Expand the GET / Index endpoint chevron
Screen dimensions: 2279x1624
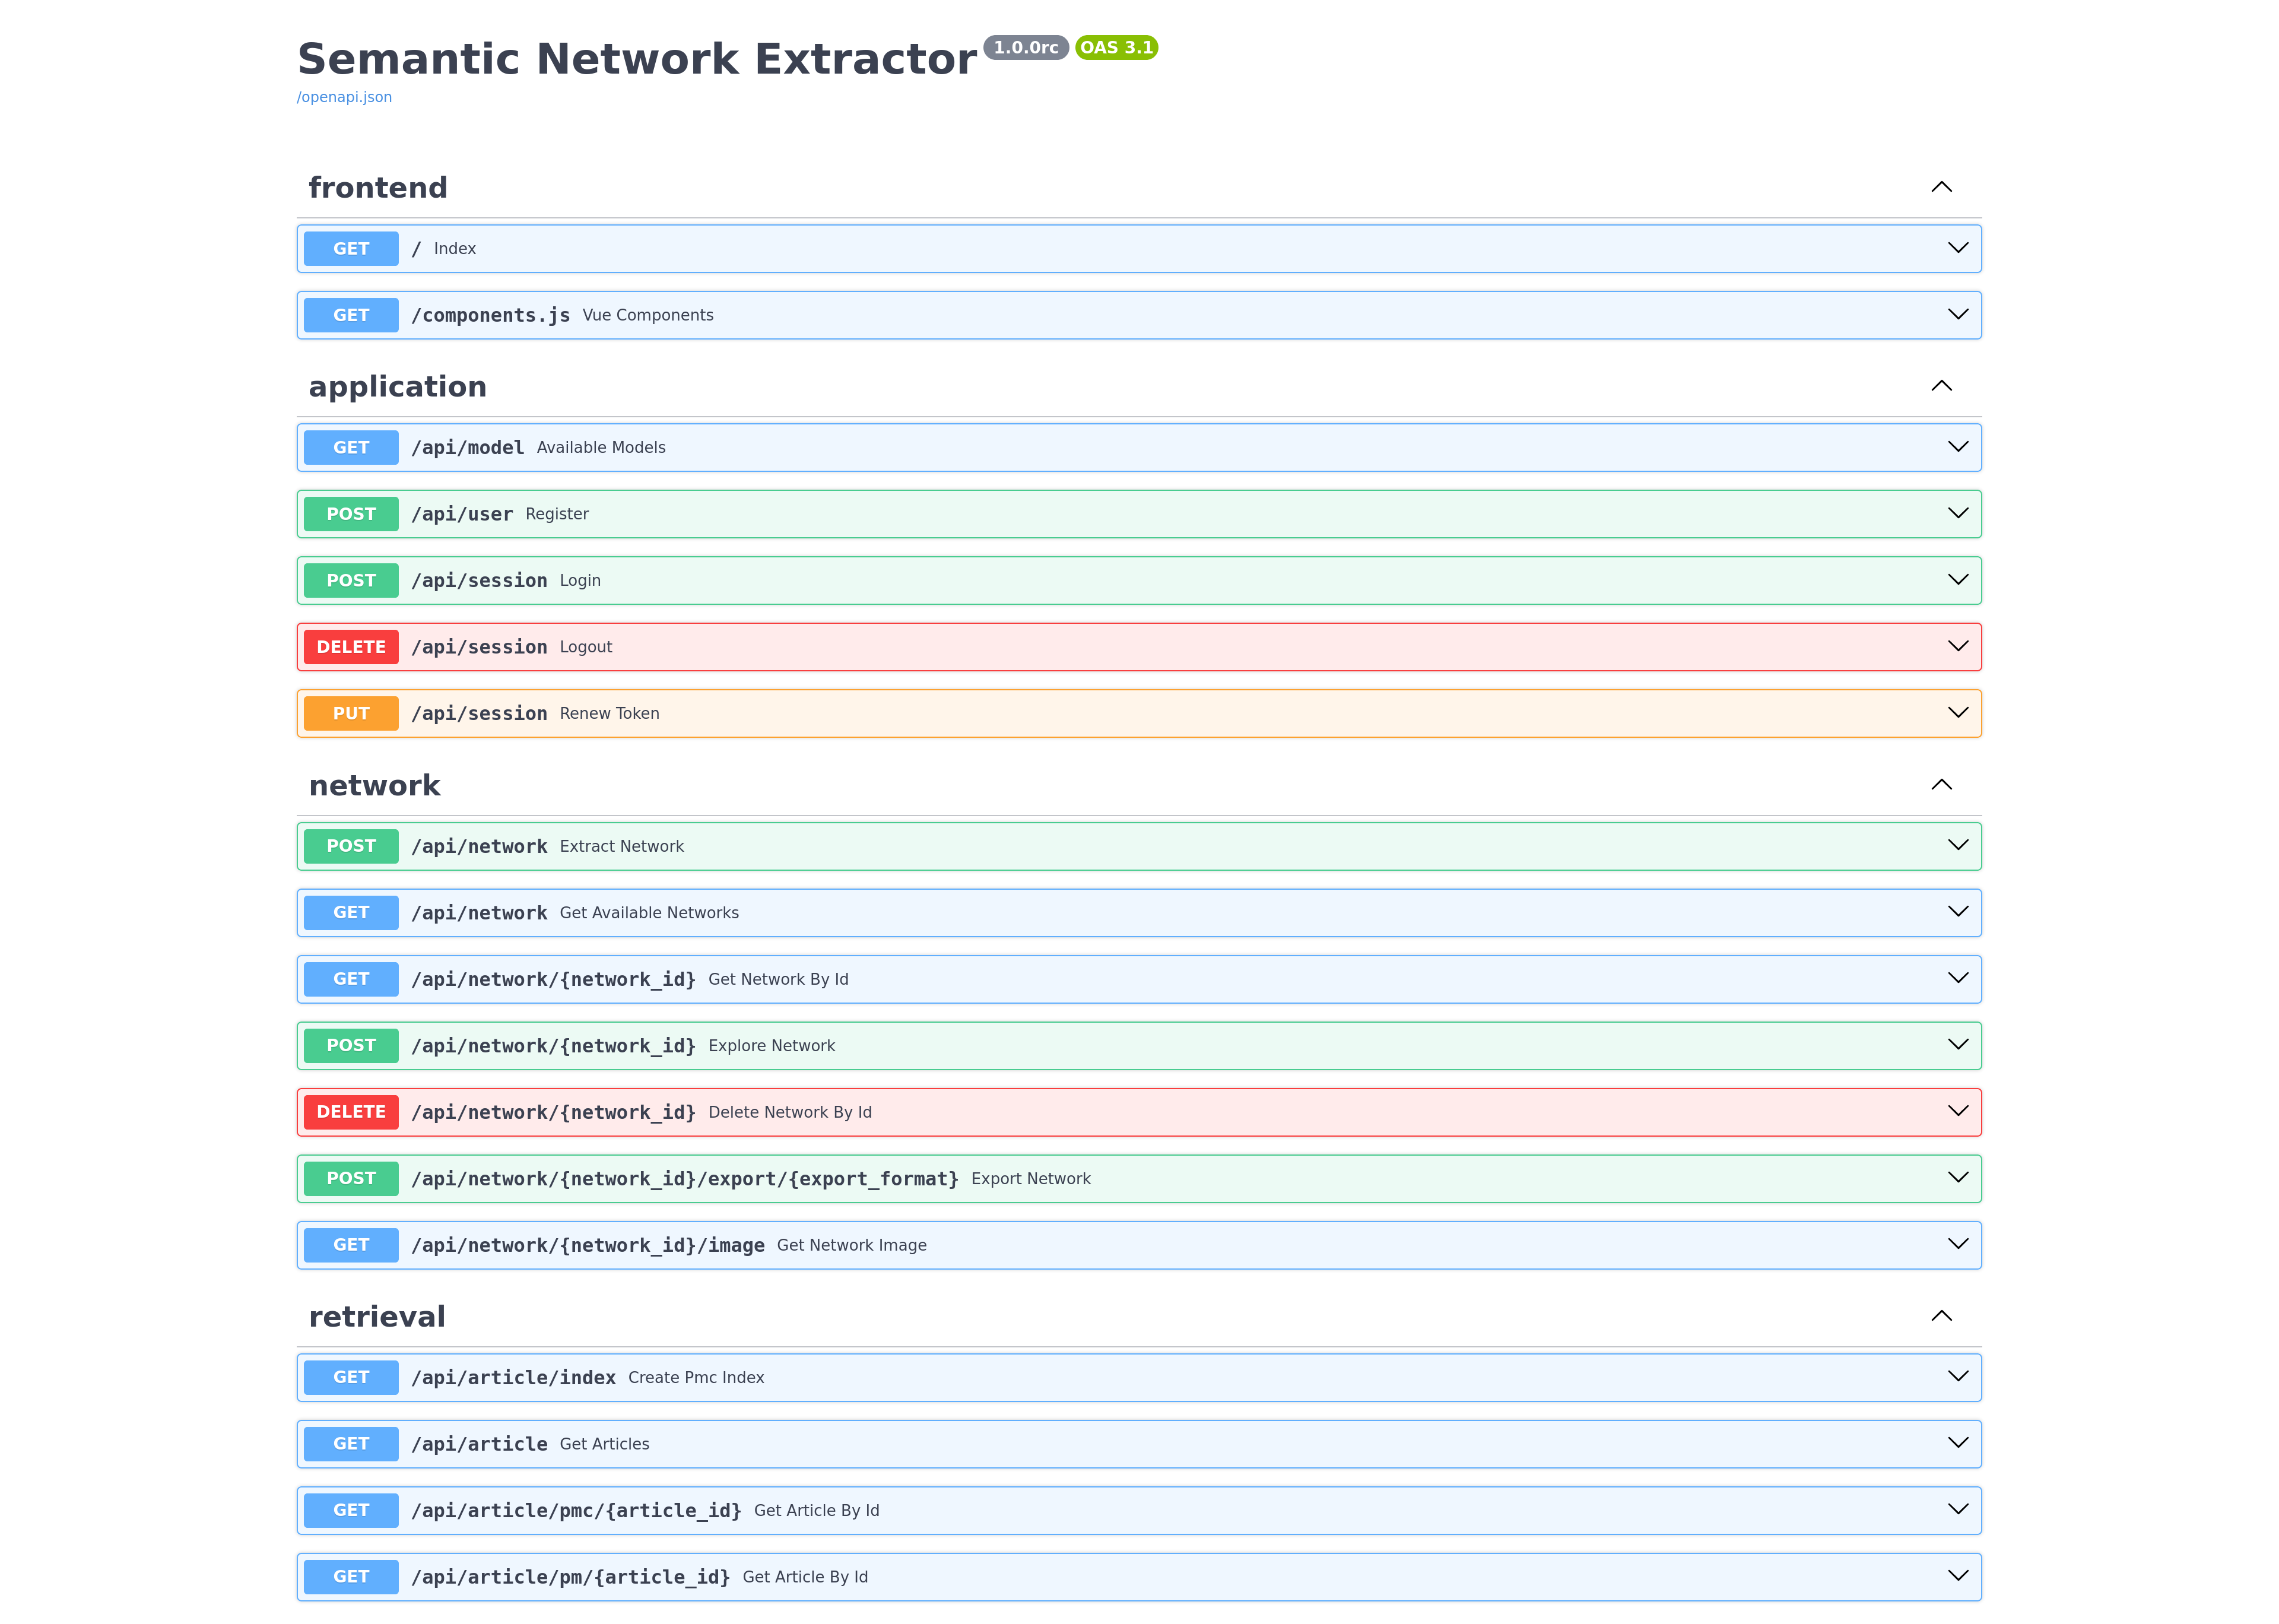1958,248
